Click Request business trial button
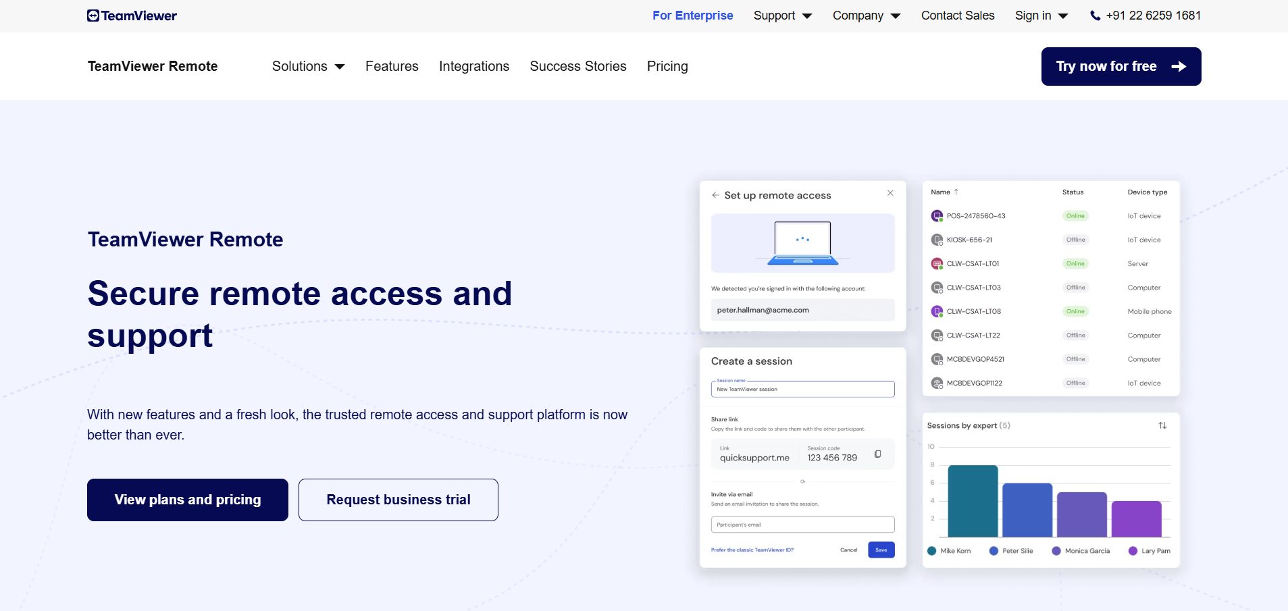The height and width of the screenshot is (611, 1288). 398,500
